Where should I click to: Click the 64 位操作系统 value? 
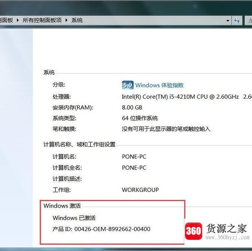click(140, 118)
